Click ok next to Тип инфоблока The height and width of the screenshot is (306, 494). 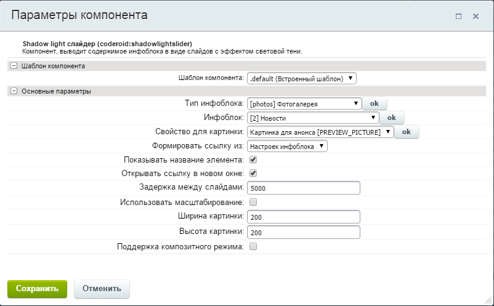click(x=375, y=103)
